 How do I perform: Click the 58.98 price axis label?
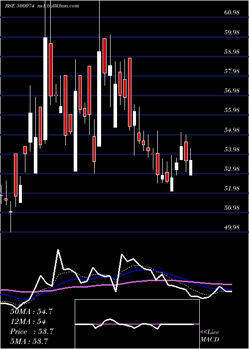click(x=232, y=52)
